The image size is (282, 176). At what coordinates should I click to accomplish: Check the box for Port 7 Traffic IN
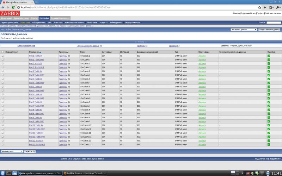2,102
